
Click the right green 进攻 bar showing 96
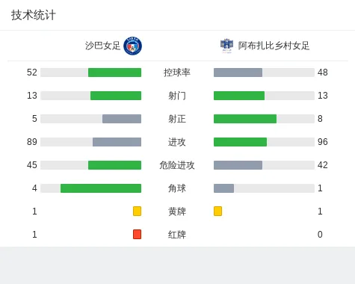click(x=240, y=142)
